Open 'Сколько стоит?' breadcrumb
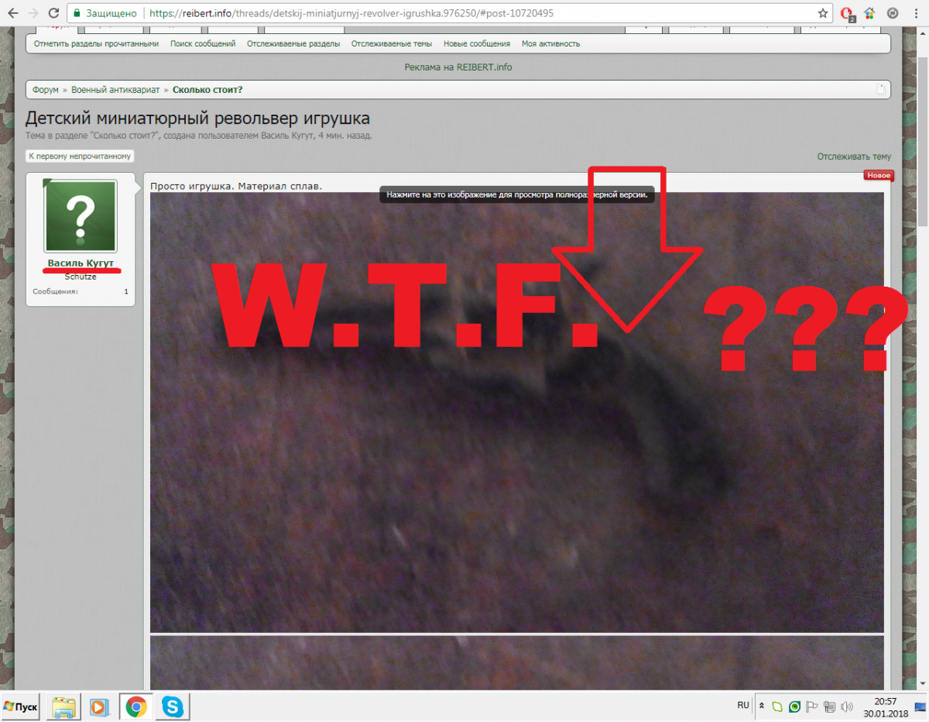Screen dimensions: 929x722 tap(207, 90)
